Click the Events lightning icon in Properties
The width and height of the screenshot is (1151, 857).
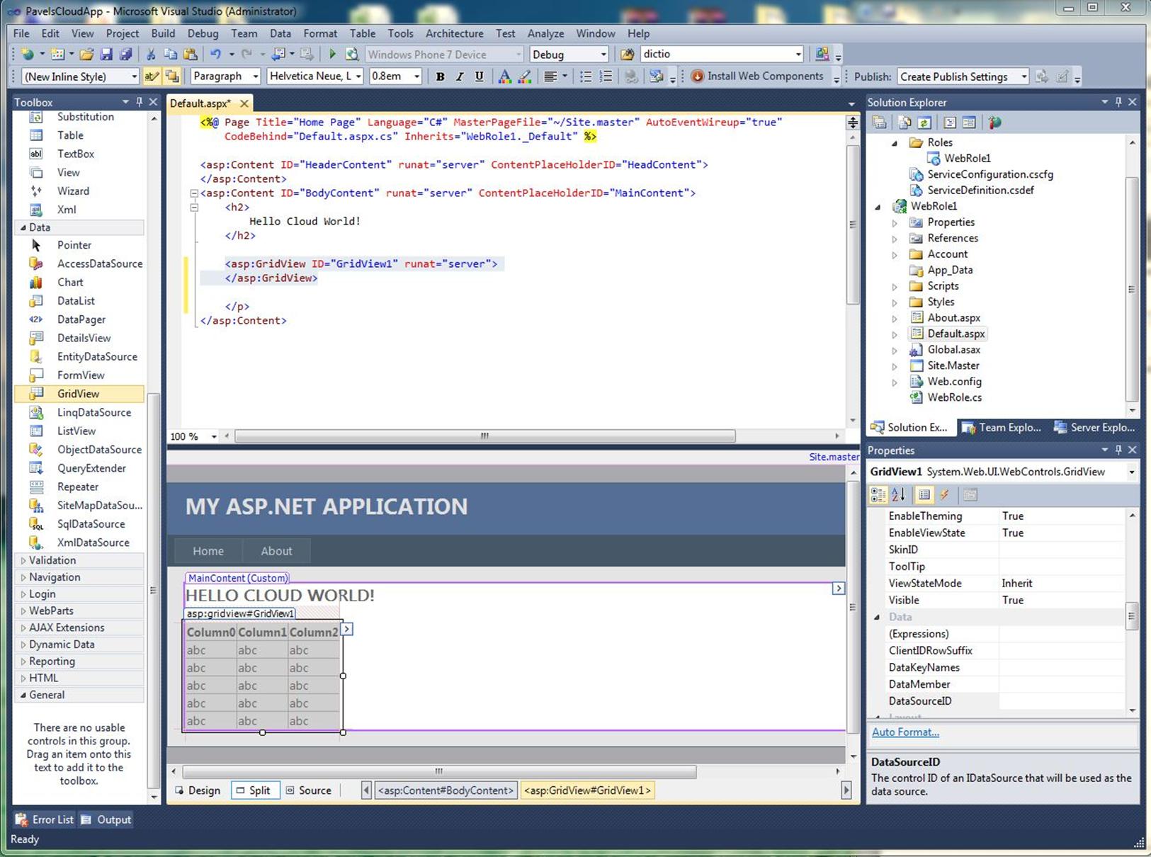point(944,495)
